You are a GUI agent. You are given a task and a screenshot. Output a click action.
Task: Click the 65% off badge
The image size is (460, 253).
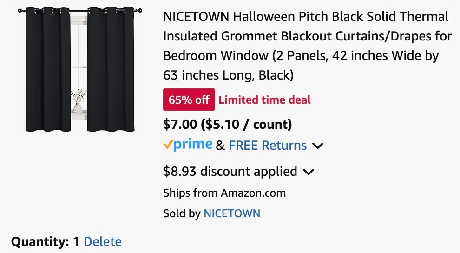tap(189, 100)
